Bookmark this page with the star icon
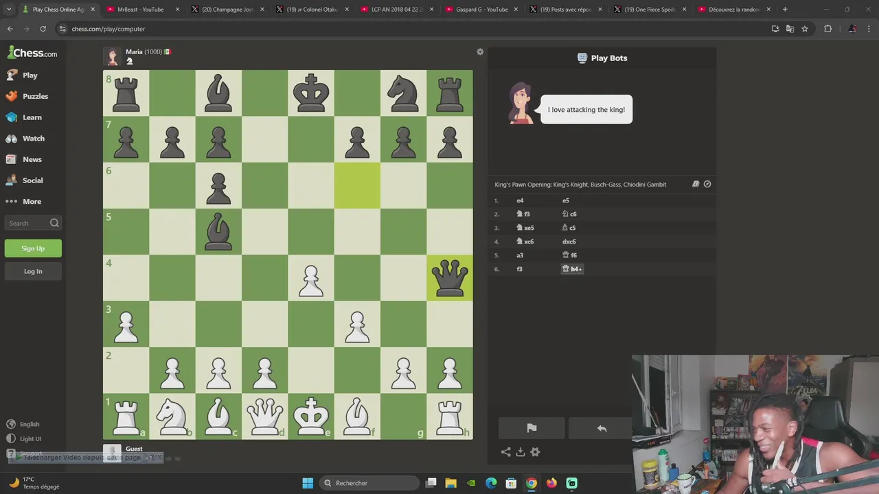The width and height of the screenshot is (879, 494). tap(805, 29)
